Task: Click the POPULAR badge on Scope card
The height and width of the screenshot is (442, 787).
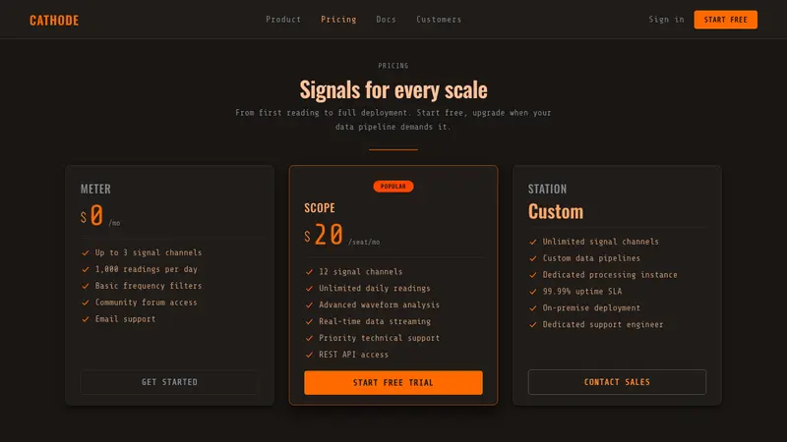Action: pyautogui.click(x=393, y=186)
